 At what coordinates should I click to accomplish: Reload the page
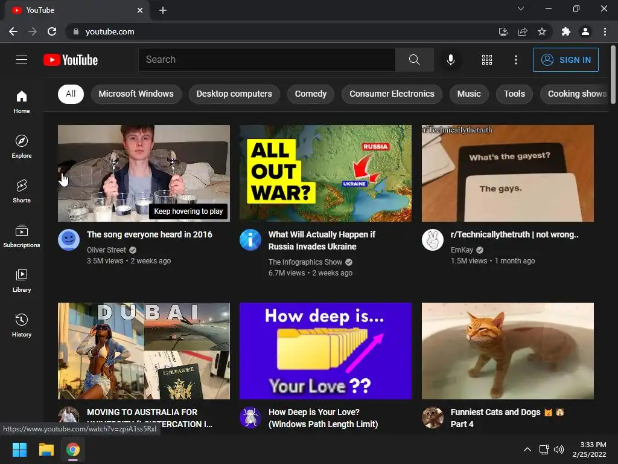52,31
